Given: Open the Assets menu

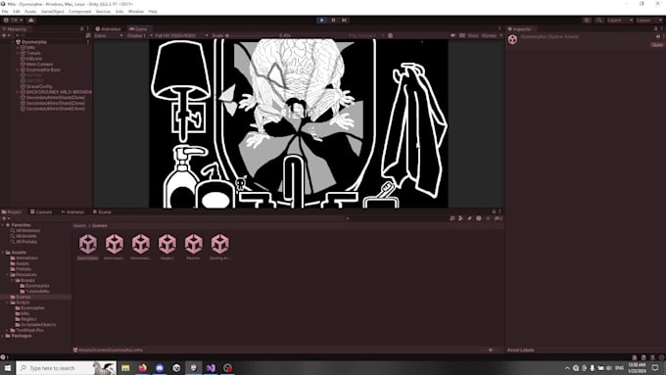Looking at the screenshot, I should [30, 12].
